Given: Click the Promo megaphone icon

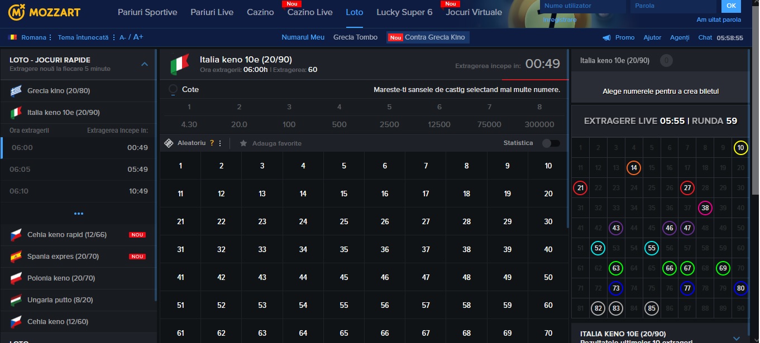Looking at the screenshot, I should point(606,37).
